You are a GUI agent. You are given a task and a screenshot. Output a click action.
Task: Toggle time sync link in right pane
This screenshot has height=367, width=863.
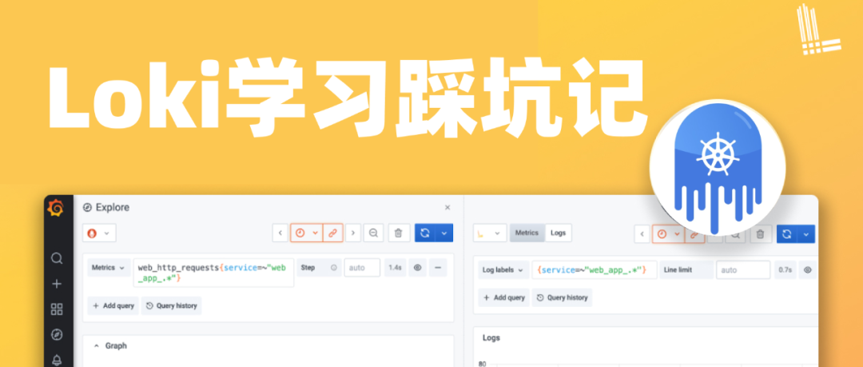[694, 234]
